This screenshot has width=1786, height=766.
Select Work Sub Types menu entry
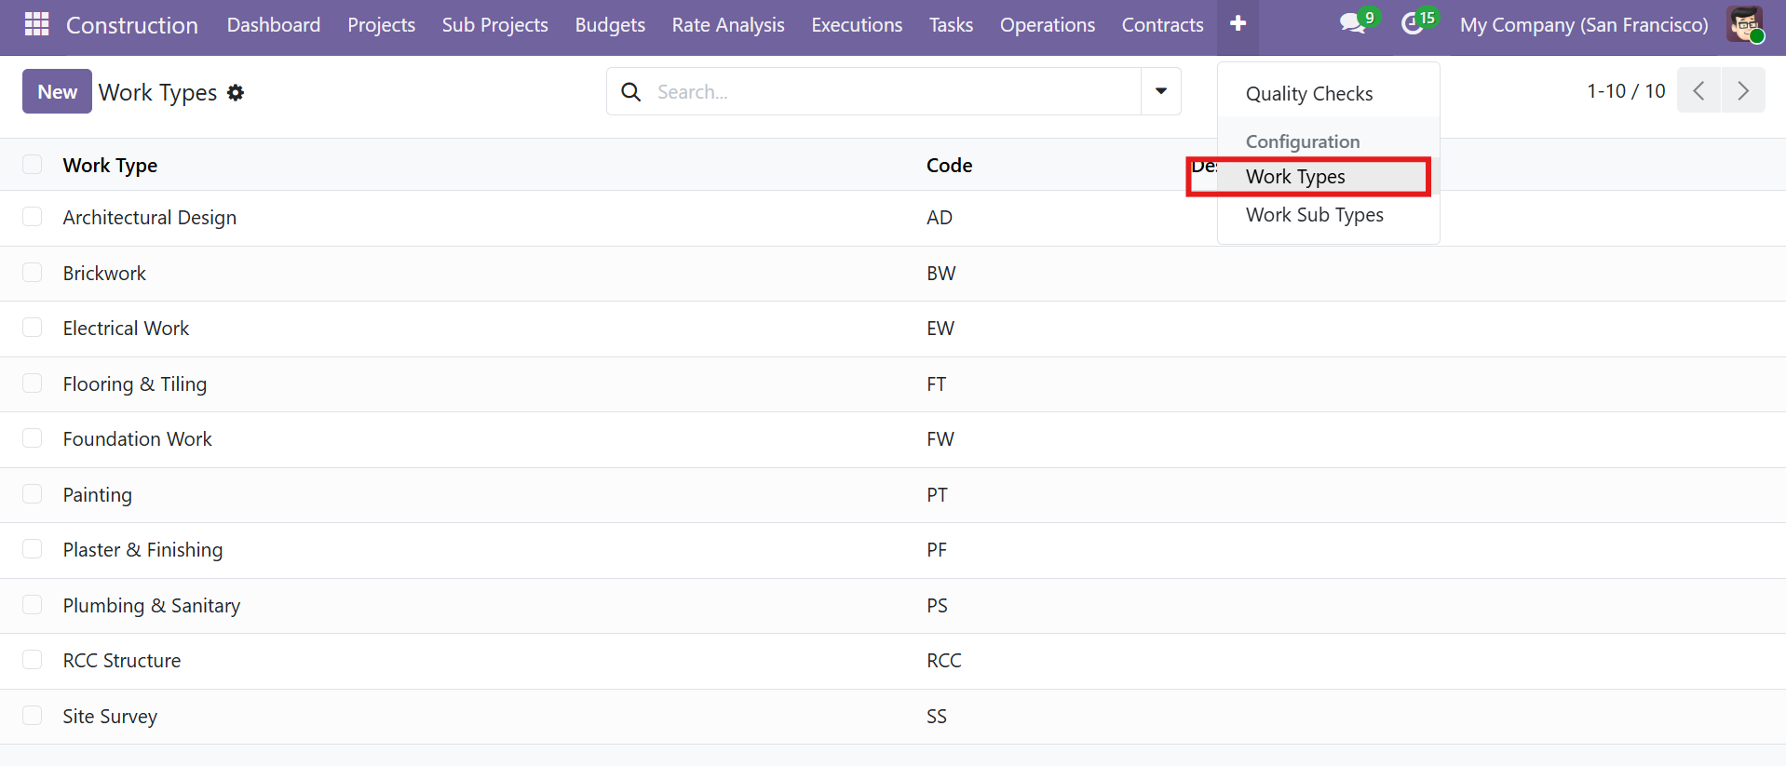[x=1314, y=215]
